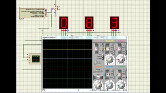The image size is (166, 93).
Task: Toggle the trigger Auto button
Action: coord(103,55)
